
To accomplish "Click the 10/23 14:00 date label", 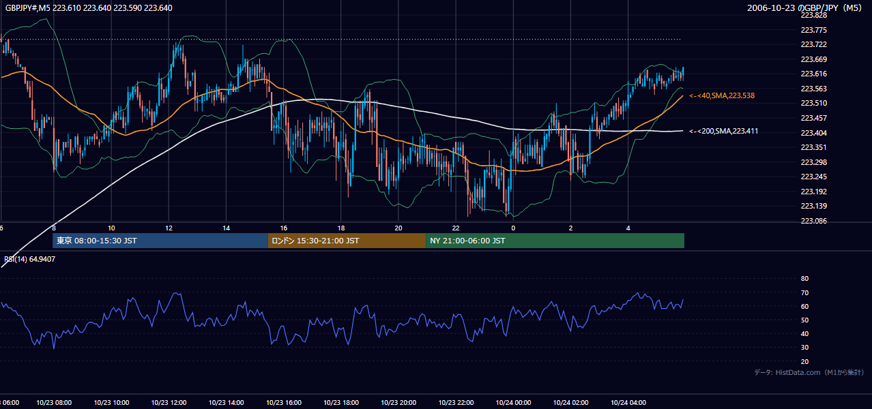I will click(226, 402).
